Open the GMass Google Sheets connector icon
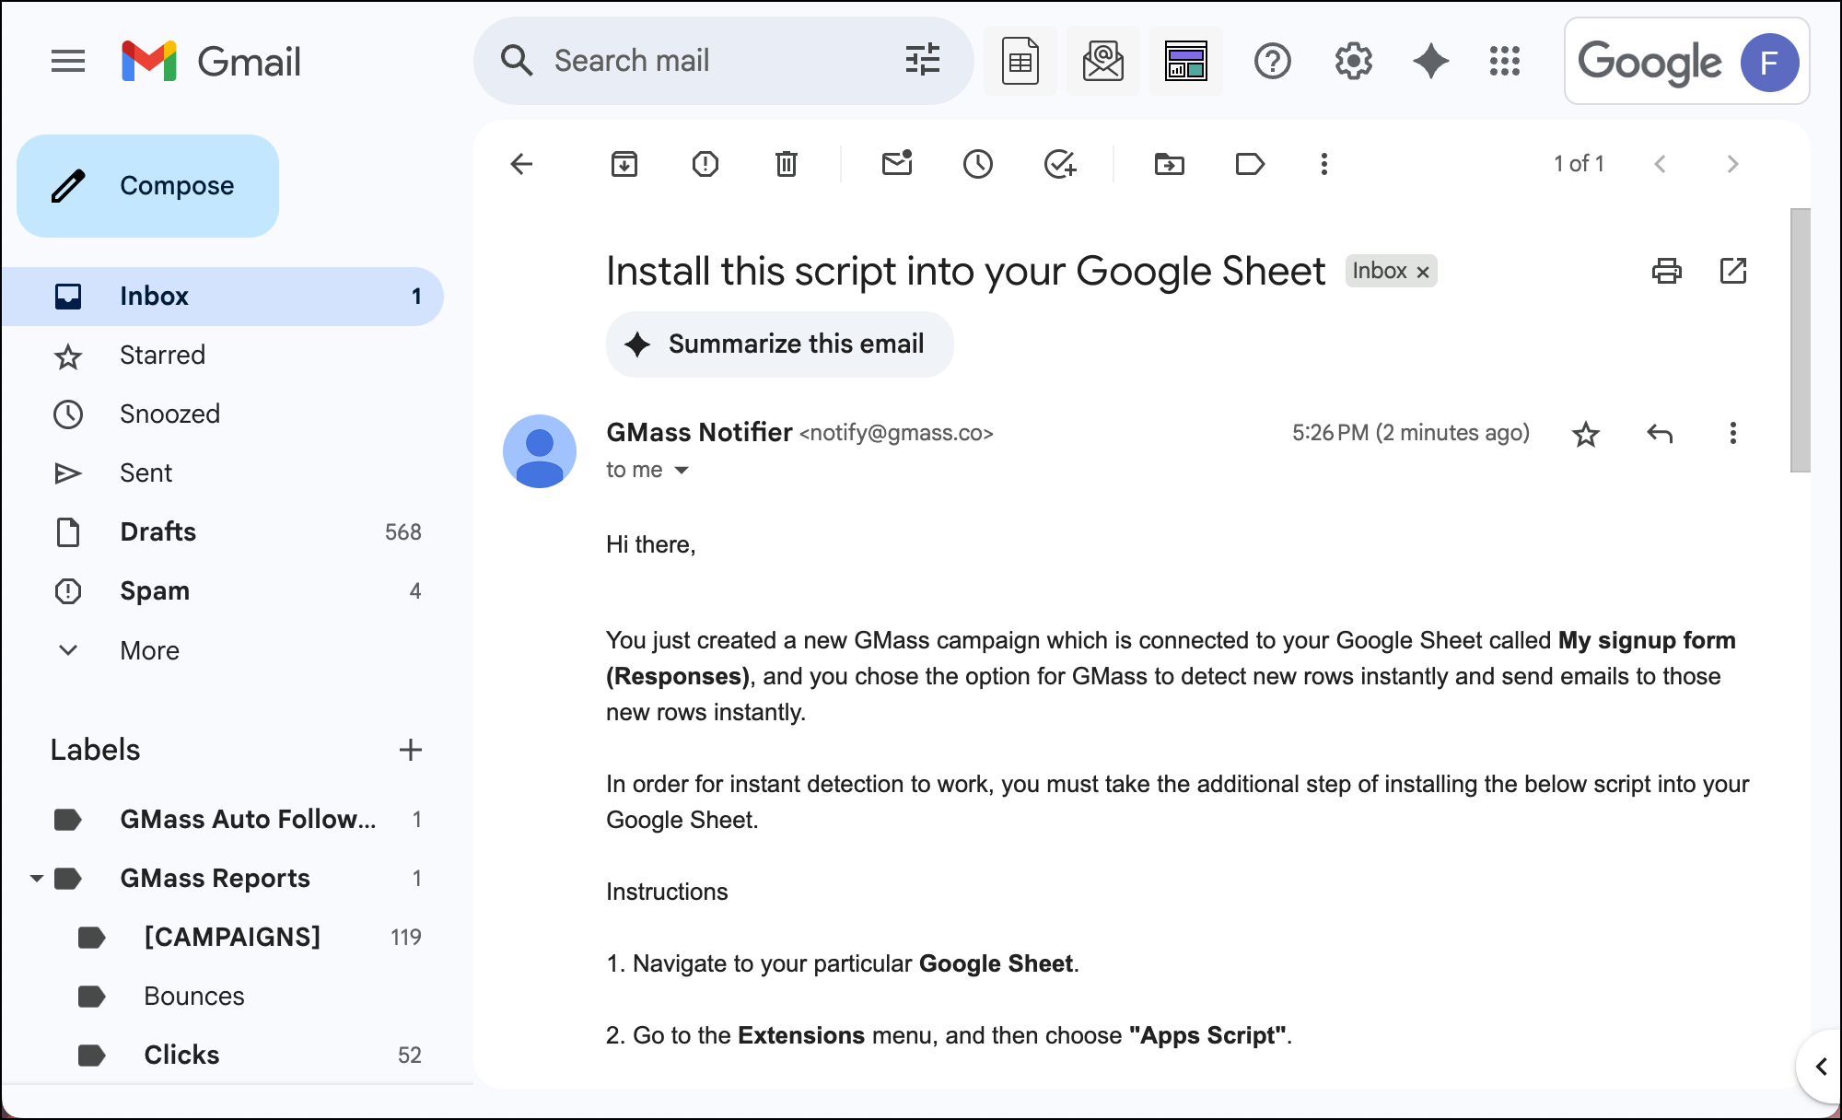The width and height of the screenshot is (1842, 1120). [x=1020, y=61]
